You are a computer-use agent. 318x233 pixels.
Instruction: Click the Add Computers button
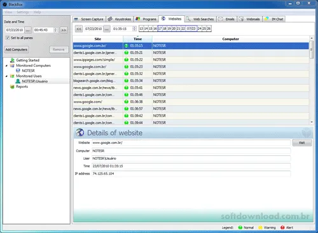(x=17, y=50)
